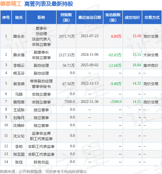
Task: Click the name 马路
Action: (x=19, y=94)
